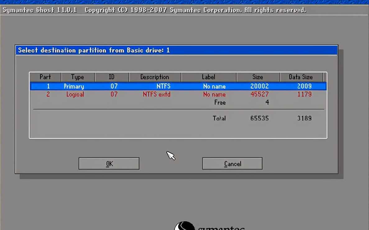
Task: Select the Primary partition type cell
Action: [x=74, y=87]
